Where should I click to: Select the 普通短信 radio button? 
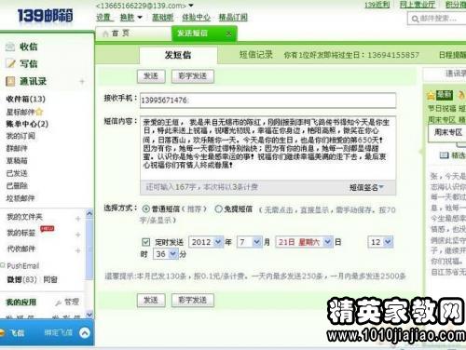click(145, 209)
